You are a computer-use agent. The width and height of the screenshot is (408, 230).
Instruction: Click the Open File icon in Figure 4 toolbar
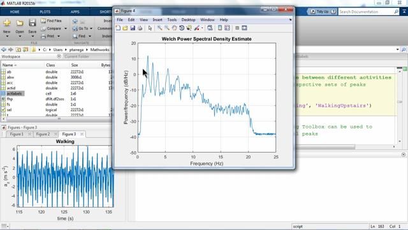(x=125, y=28)
